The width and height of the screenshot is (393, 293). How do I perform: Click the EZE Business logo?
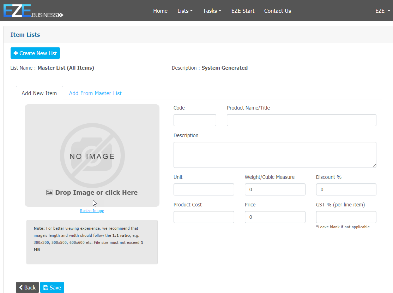point(33,11)
